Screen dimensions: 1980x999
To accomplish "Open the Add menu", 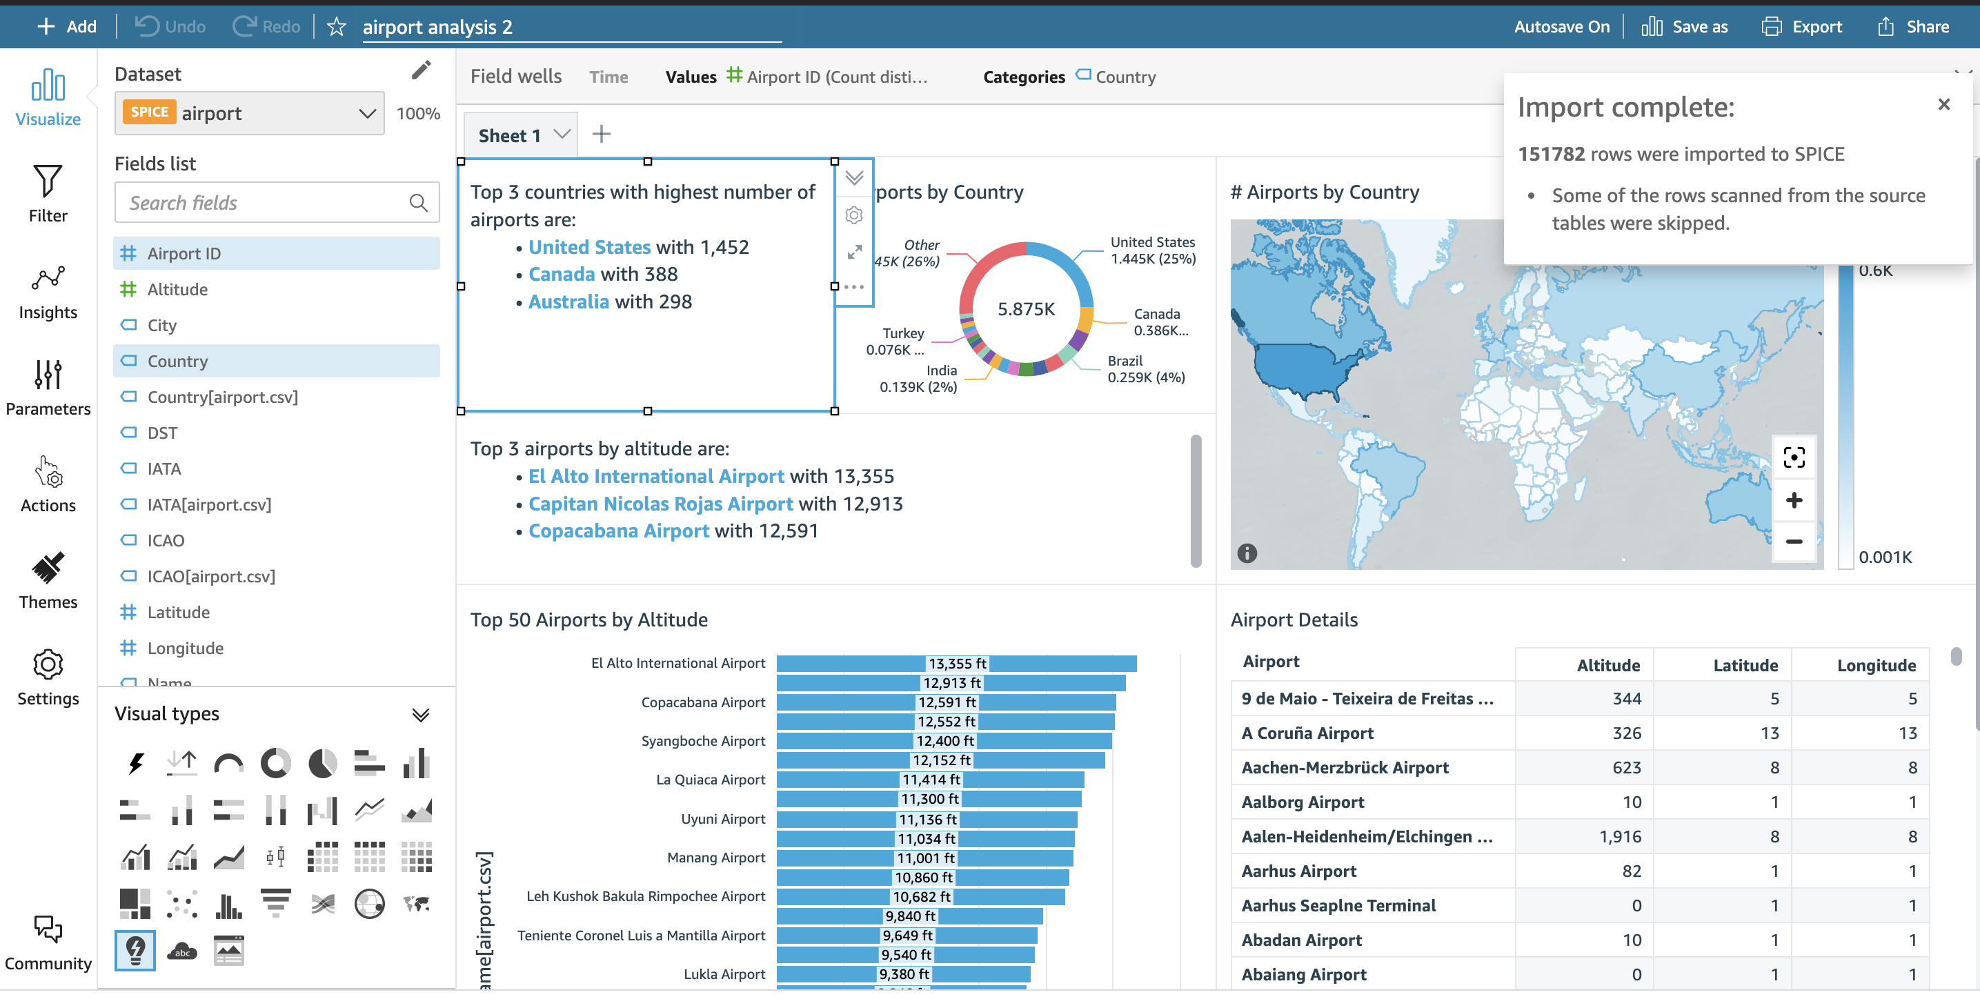I will tap(67, 27).
